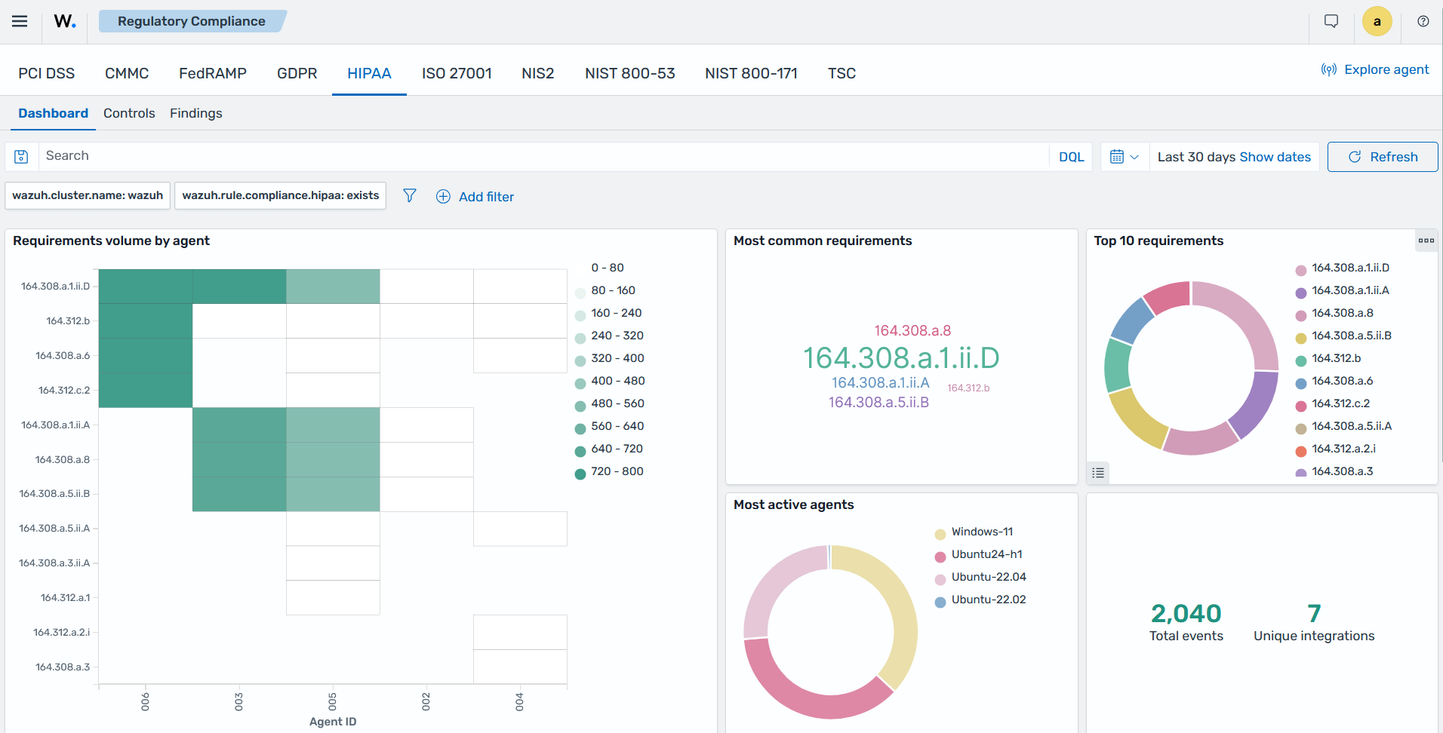Click Show dates link
Screen dimensions: 1443x733
tap(1275, 157)
